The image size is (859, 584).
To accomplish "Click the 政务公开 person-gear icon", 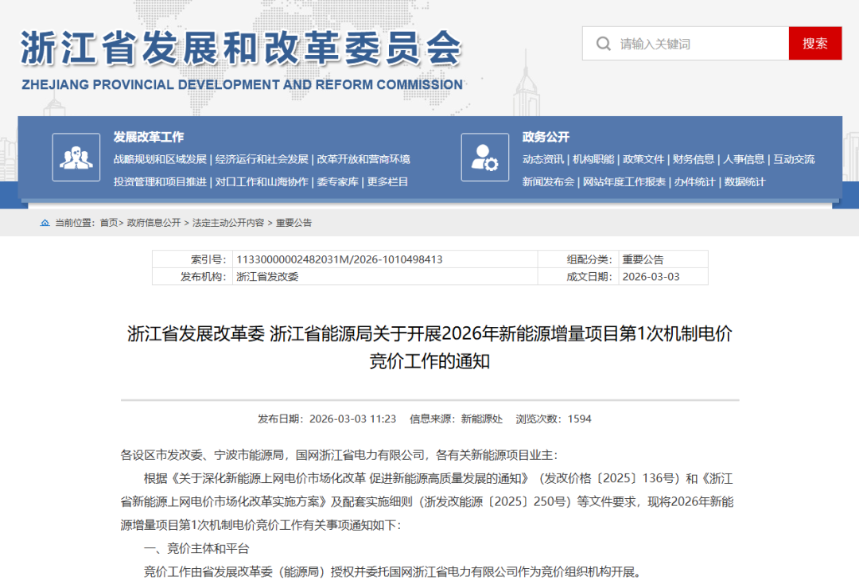I will (484, 157).
